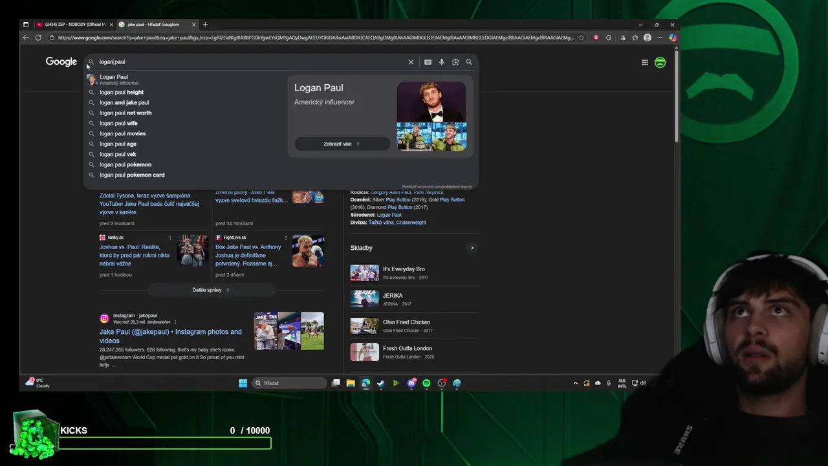Open the Google apps grid
The height and width of the screenshot is (466, 828).
[645, 62]
